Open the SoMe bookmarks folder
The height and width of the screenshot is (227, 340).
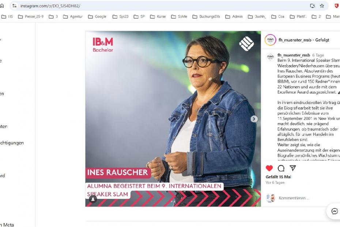coord(179,16)
